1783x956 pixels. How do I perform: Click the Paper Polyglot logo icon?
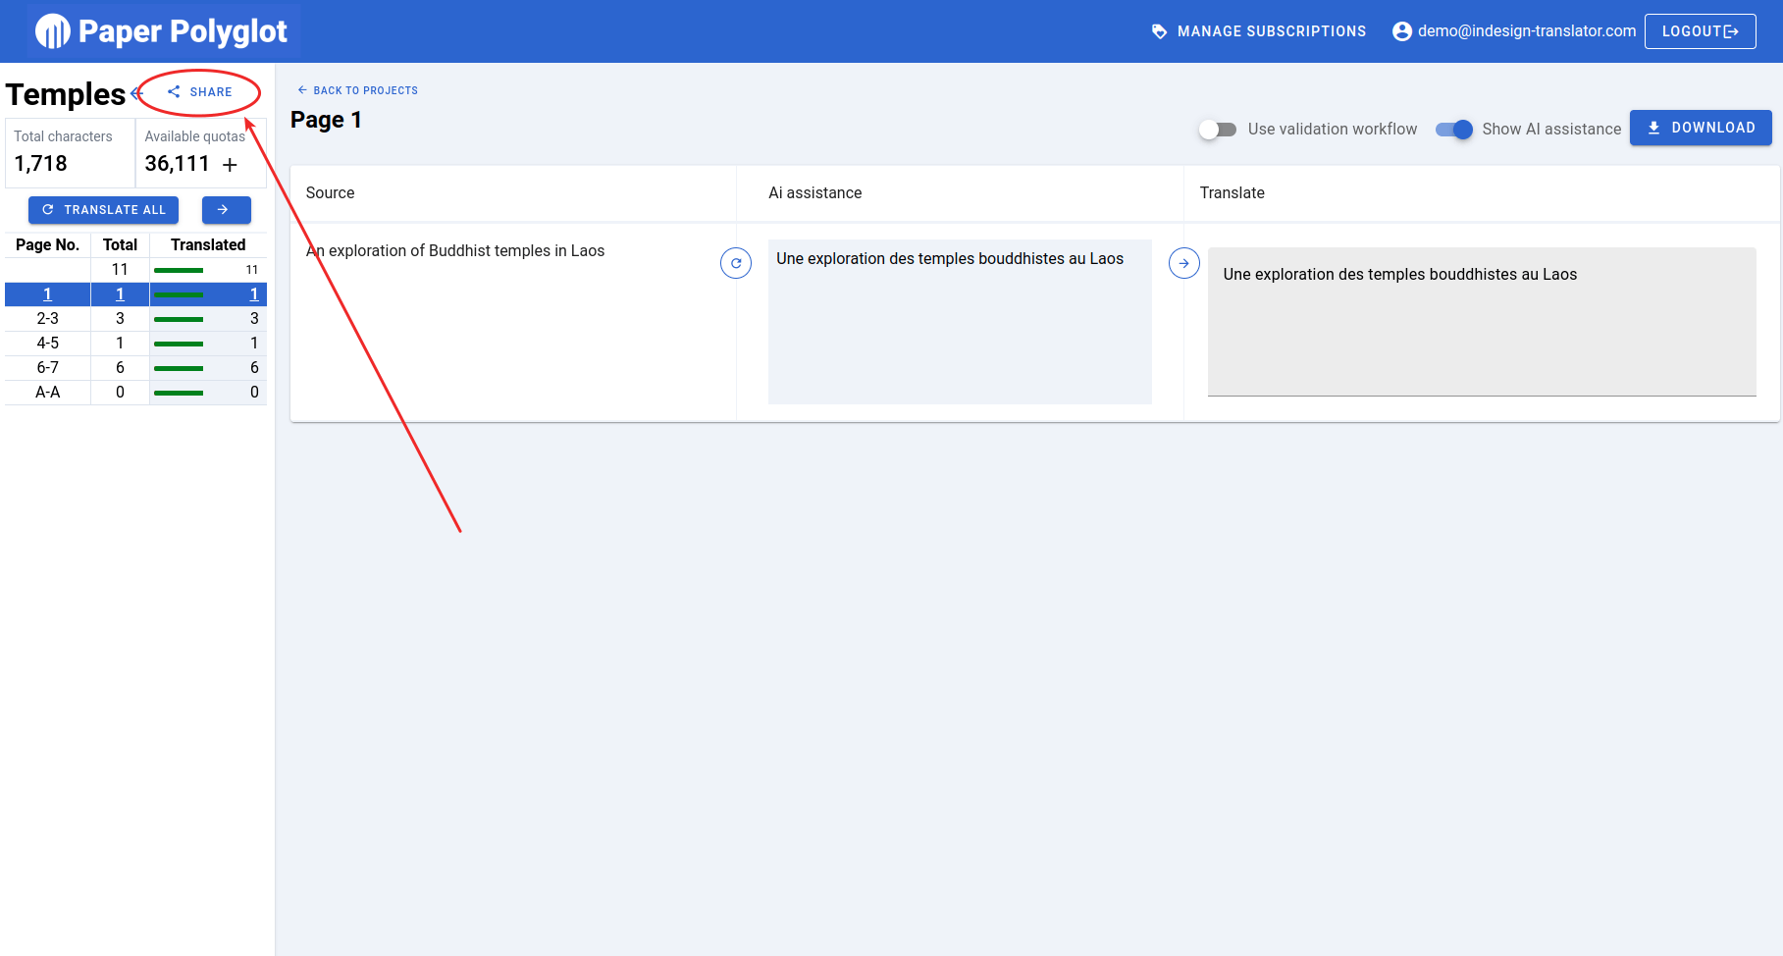coord(51,30)
